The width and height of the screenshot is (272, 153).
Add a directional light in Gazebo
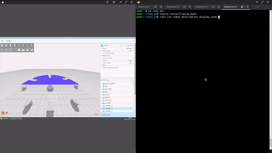click(27, 45)
